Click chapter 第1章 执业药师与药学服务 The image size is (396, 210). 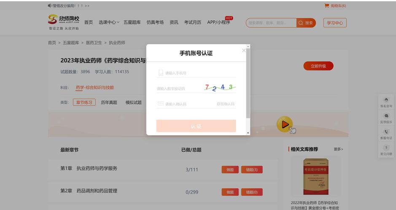click(89, 168)
